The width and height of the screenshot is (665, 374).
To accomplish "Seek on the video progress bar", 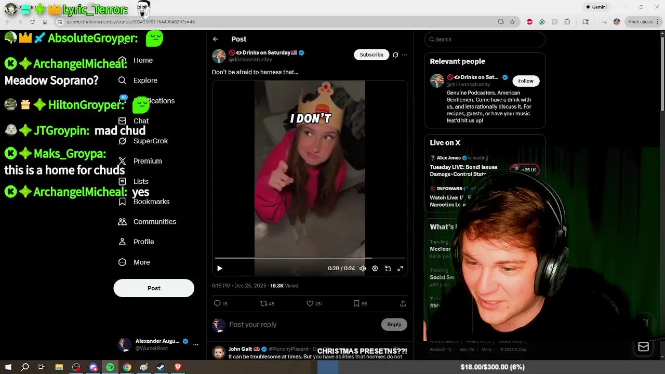I will click(310, 258).
